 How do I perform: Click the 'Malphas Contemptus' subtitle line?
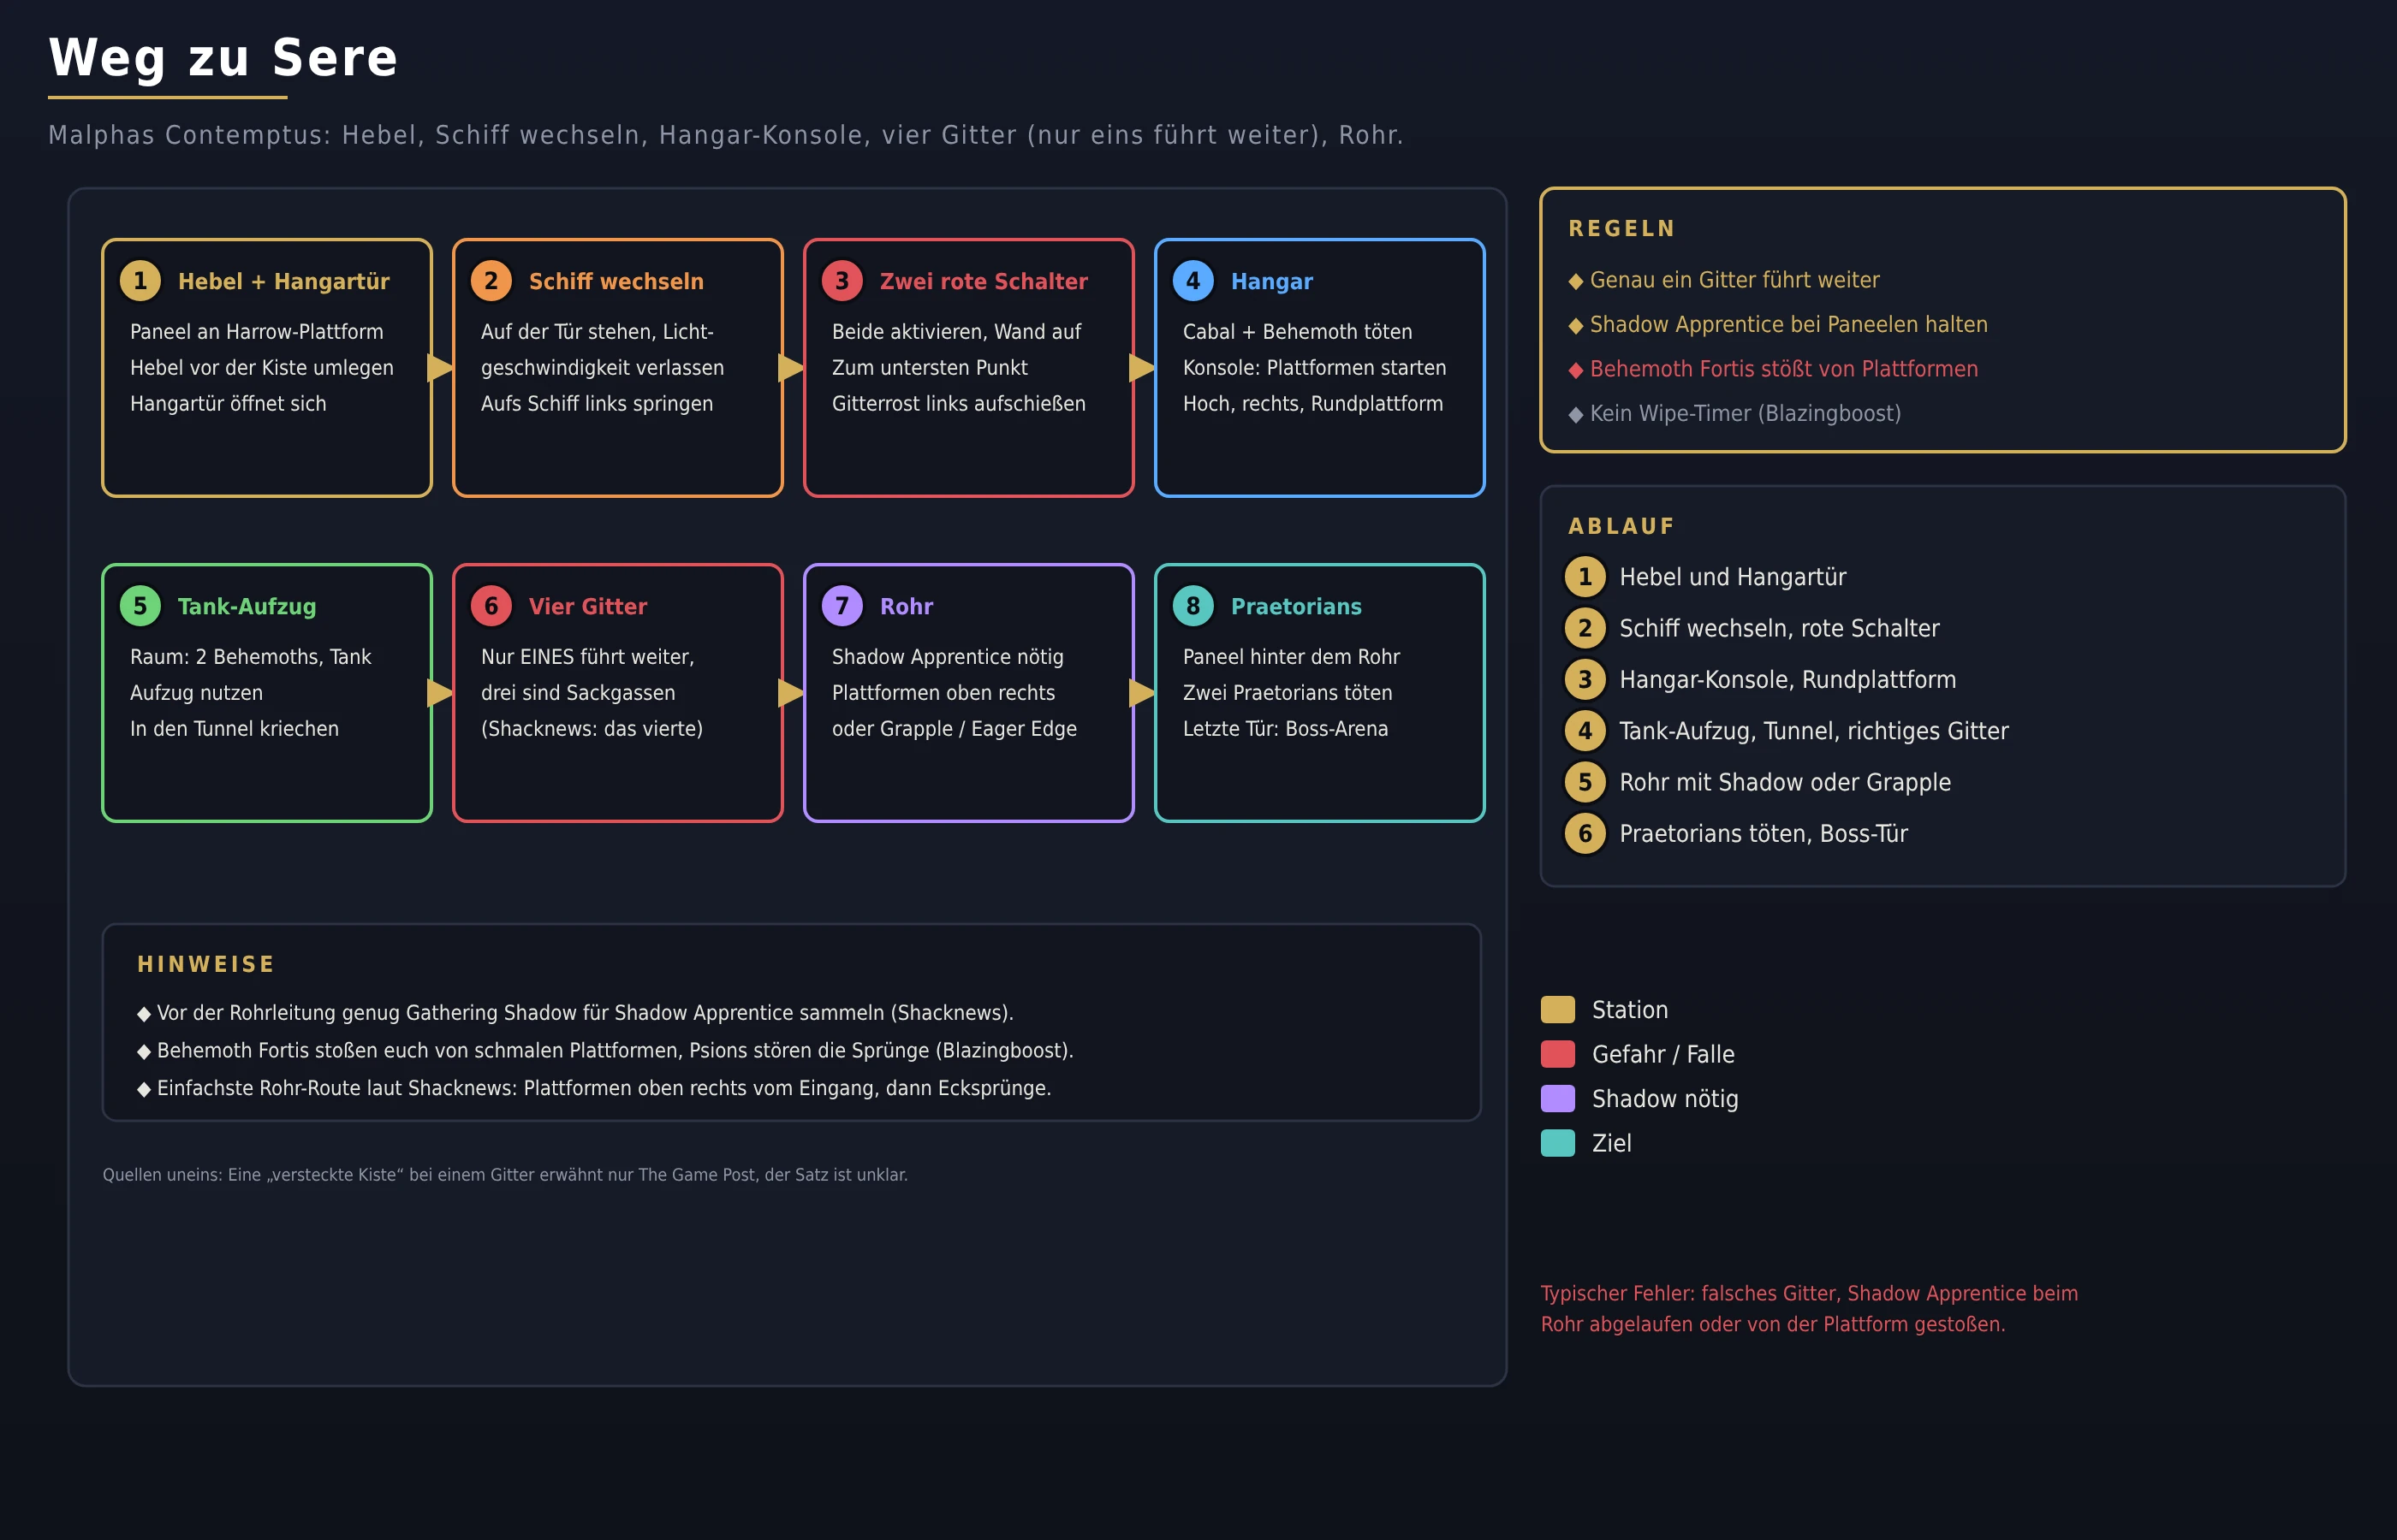(x=726, y=135)
